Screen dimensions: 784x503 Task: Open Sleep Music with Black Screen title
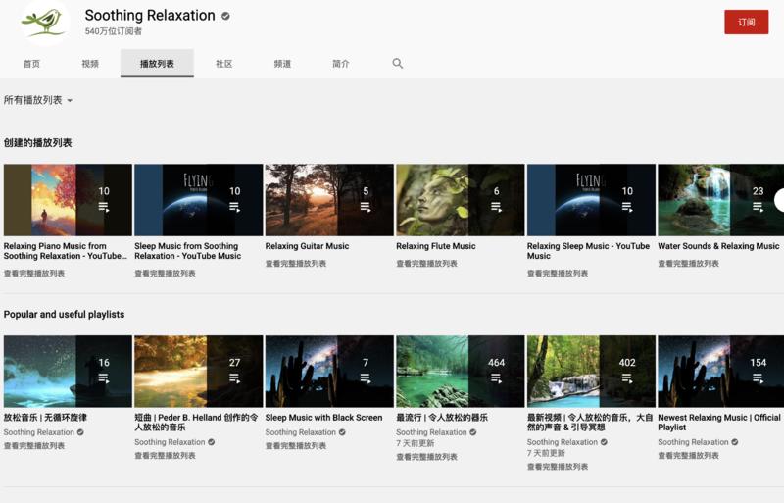pos(323,417)
